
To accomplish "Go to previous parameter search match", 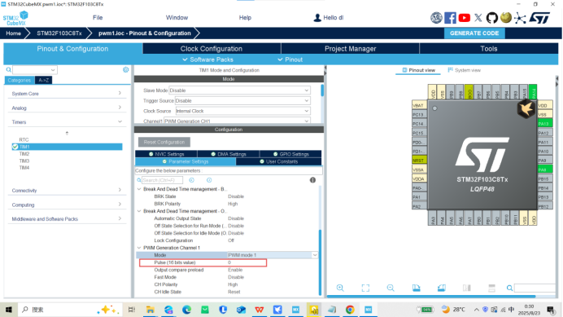I will (x=192, y=180).
